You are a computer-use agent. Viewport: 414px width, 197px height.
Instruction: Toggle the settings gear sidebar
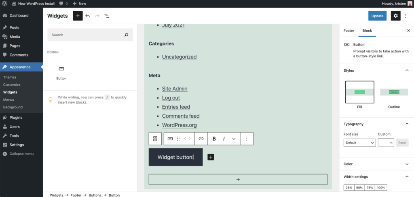pos(395,16)
